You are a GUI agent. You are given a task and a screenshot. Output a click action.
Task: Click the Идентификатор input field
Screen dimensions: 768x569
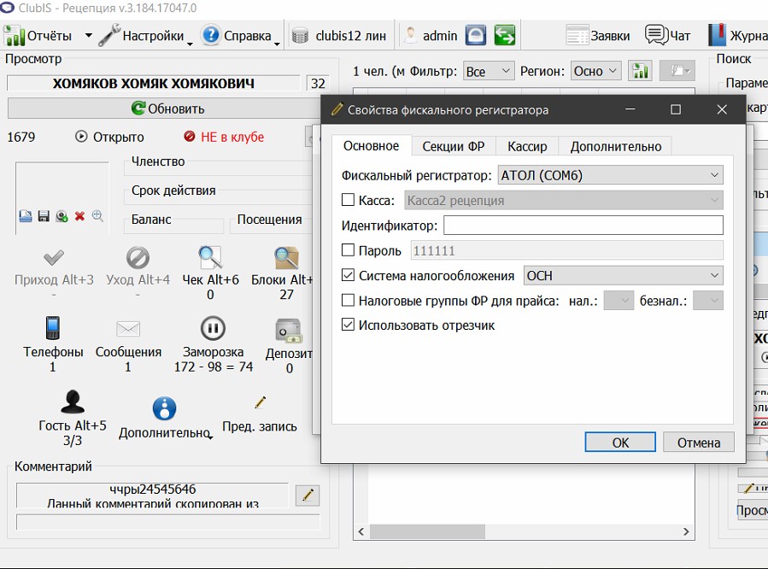pyautogui.click(x=583, y=226)
